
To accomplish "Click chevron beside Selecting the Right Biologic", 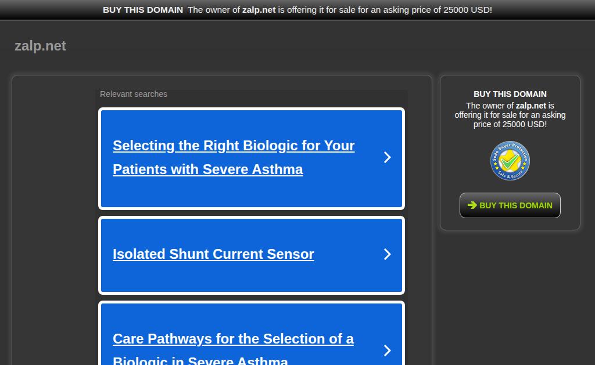I will pos(387,157).
